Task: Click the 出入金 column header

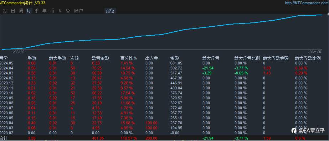Action: (151, 58)
